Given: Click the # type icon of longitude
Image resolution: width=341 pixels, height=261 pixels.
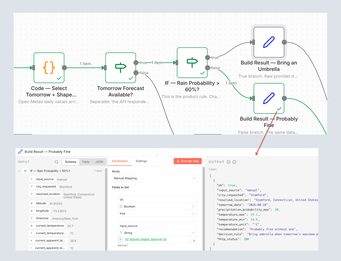Looking at the screenshot, I should click(x=32, y=211).
